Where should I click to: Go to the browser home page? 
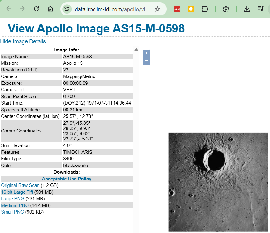tap(50, 9)
